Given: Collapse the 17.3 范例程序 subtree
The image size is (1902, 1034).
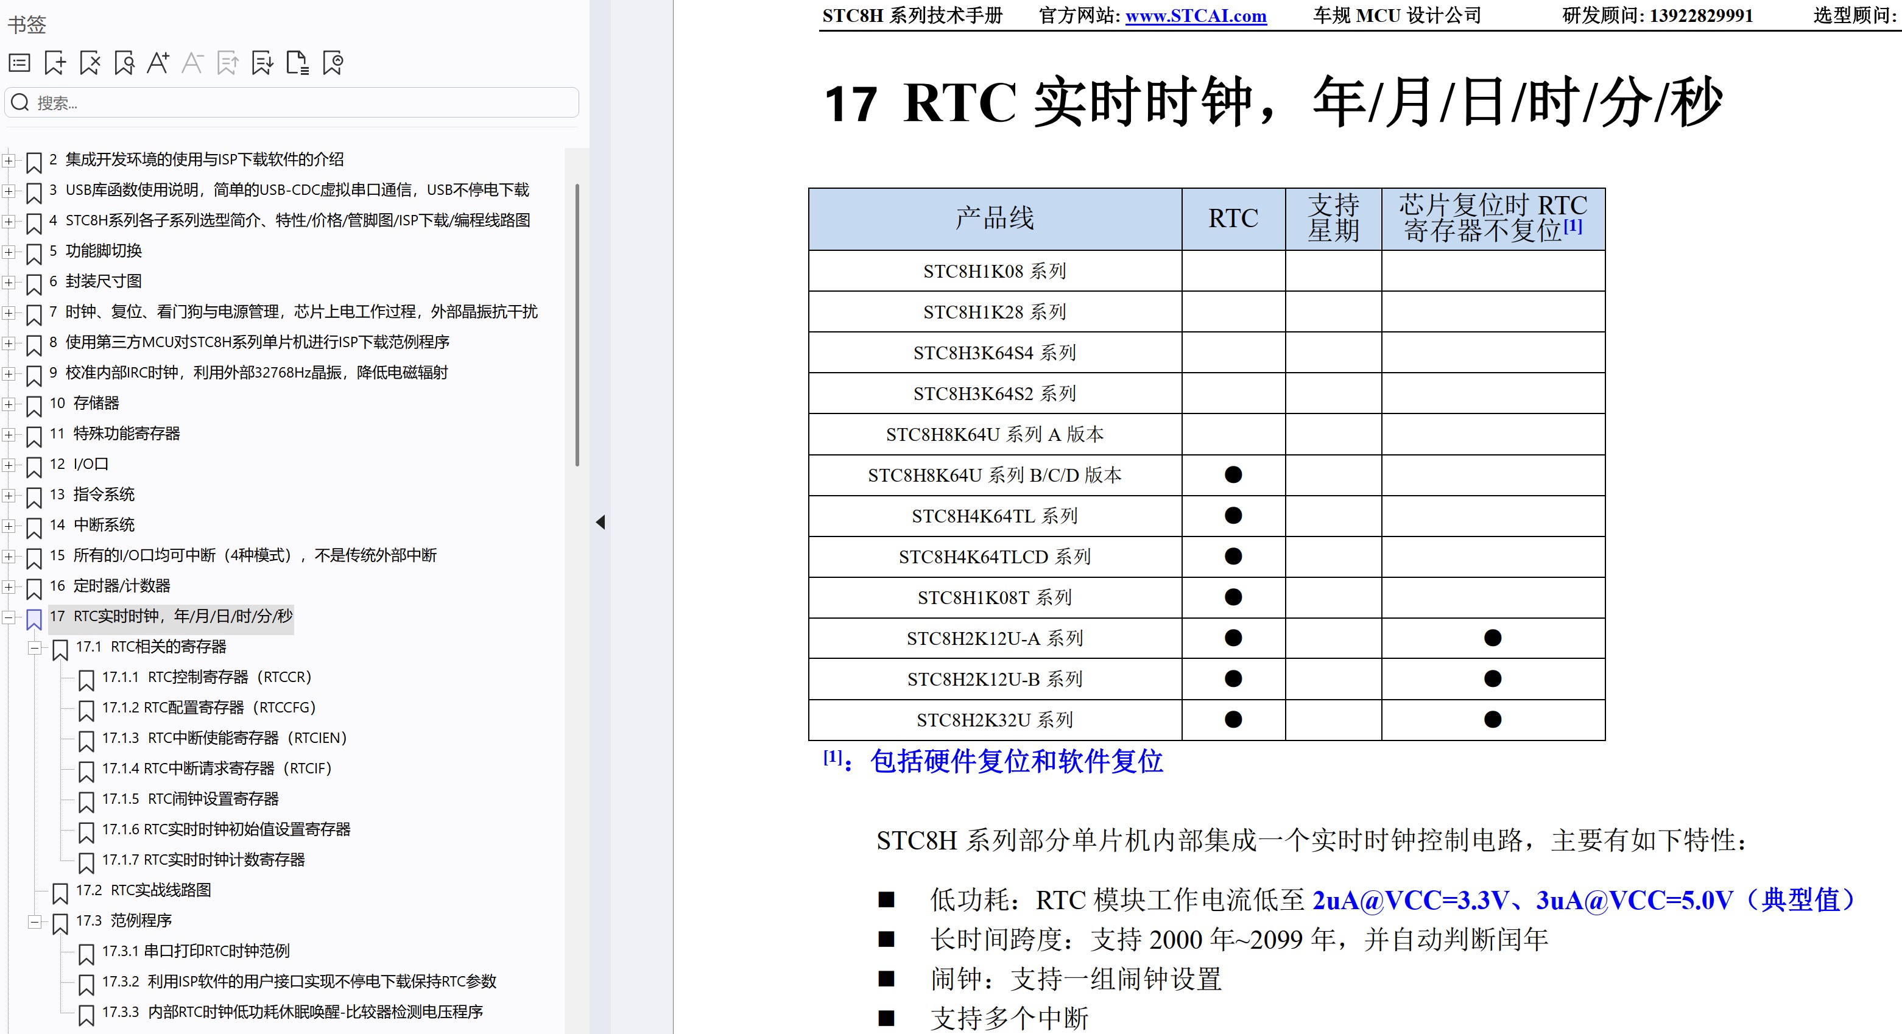Looking at the screenshot, I should 35,922.
